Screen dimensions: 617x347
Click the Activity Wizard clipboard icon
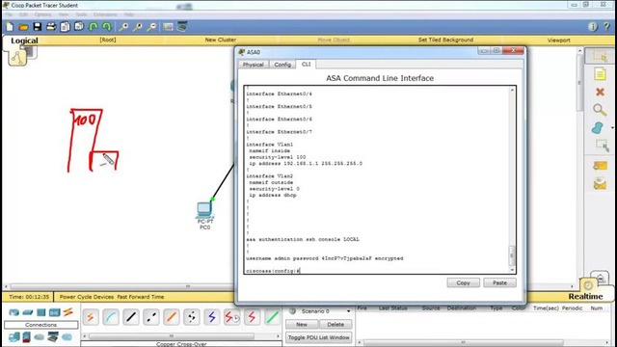(65, 27)
